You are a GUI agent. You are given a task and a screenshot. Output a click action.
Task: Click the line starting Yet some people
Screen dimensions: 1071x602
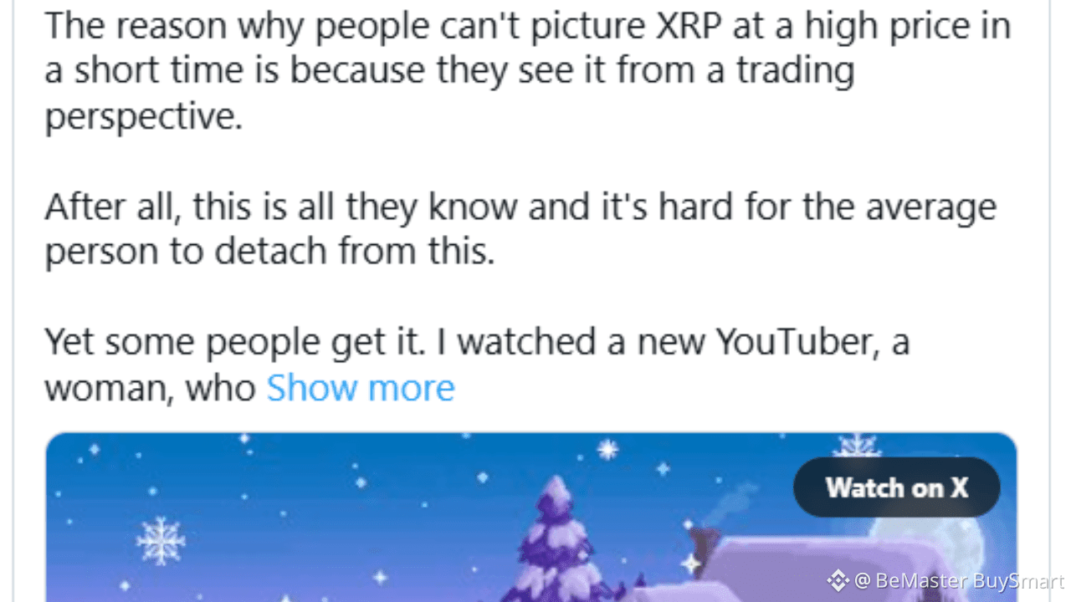[x=477, y=341]
